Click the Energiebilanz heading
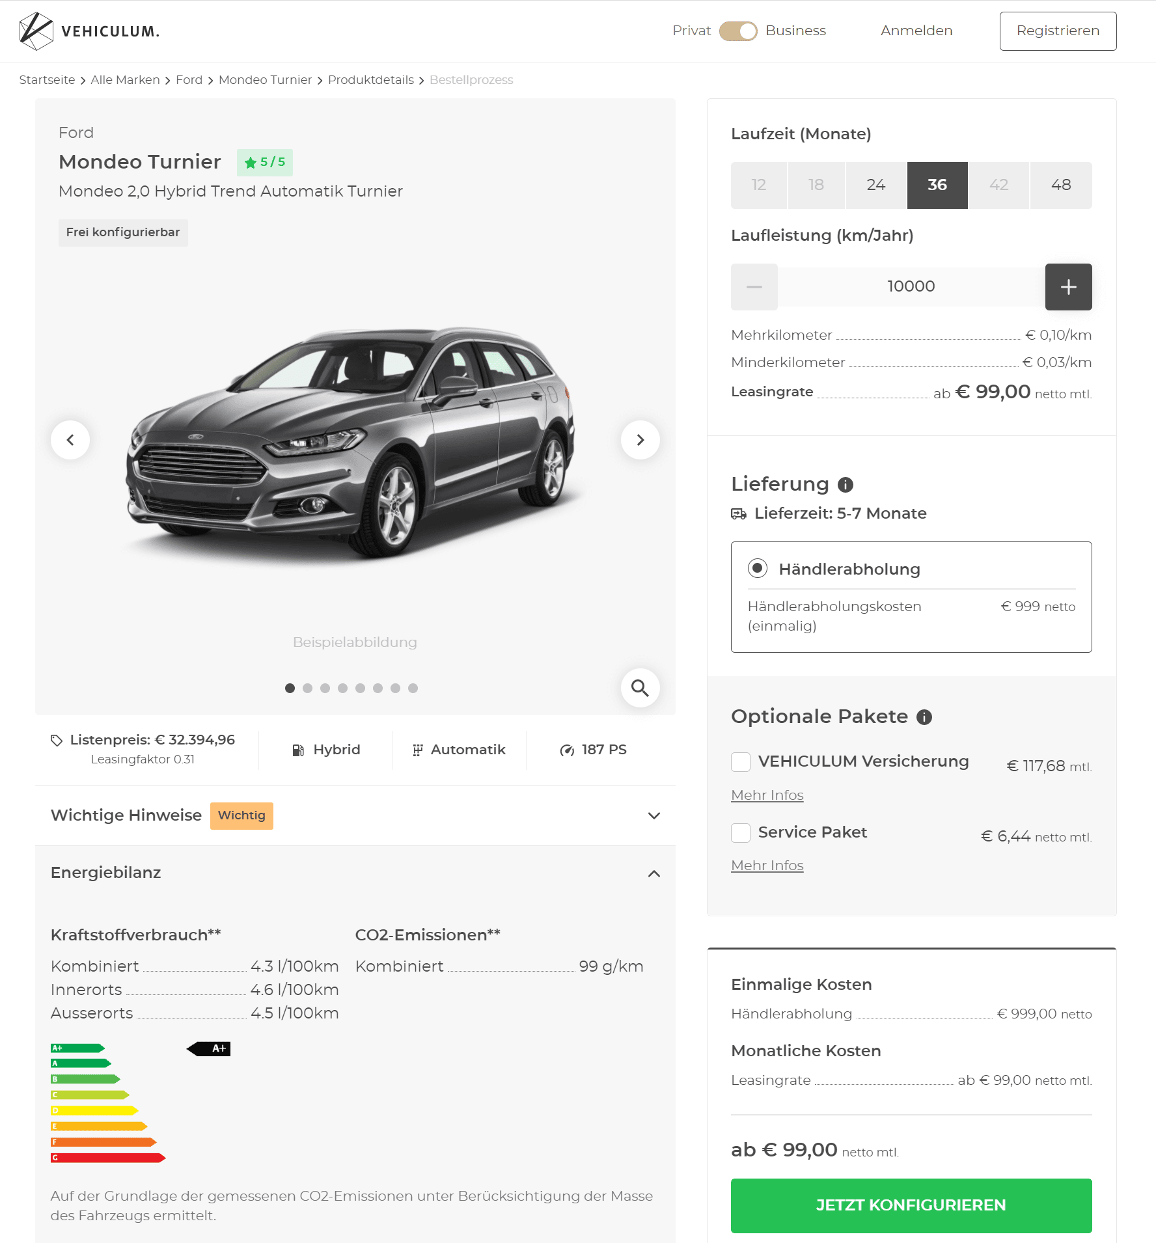This screenshot has height=1243, width=1156. [106, 873]
